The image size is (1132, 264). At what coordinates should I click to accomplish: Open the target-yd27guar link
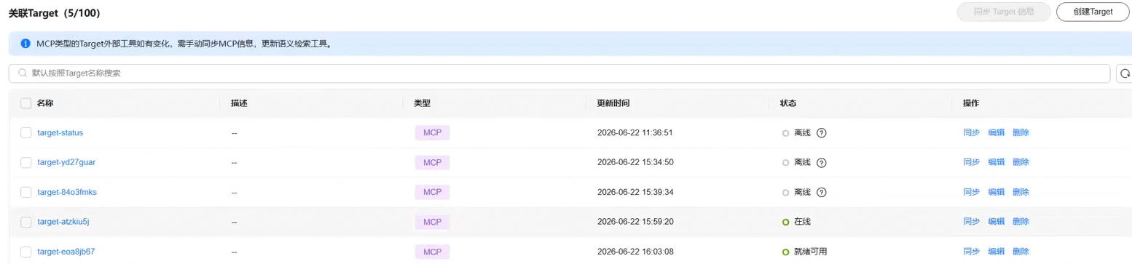(66, 162)
